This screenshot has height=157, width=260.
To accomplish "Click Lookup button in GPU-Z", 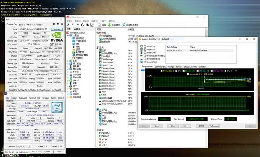I will (57, 29).
